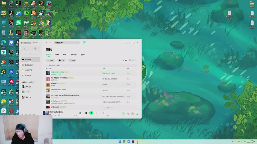Viewport: 257px width, 144px height.
Task: Click the sort icon beside list view
Action: [x=133, y=60]
